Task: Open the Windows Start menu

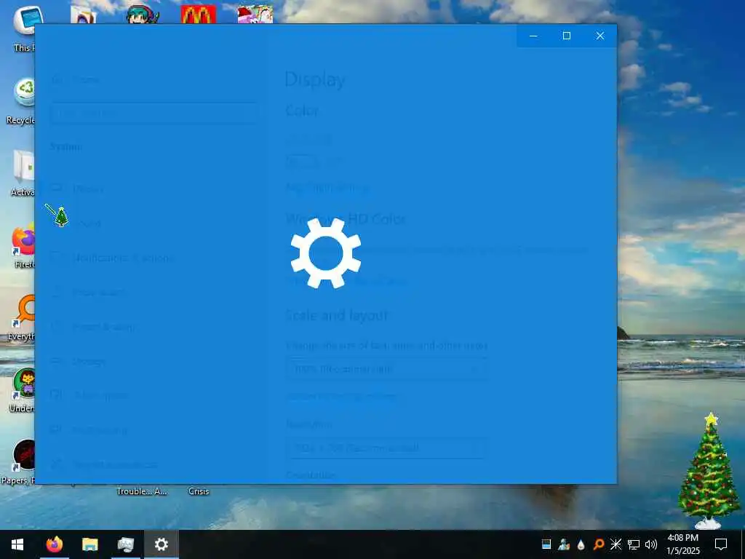Action: [17, 544]
